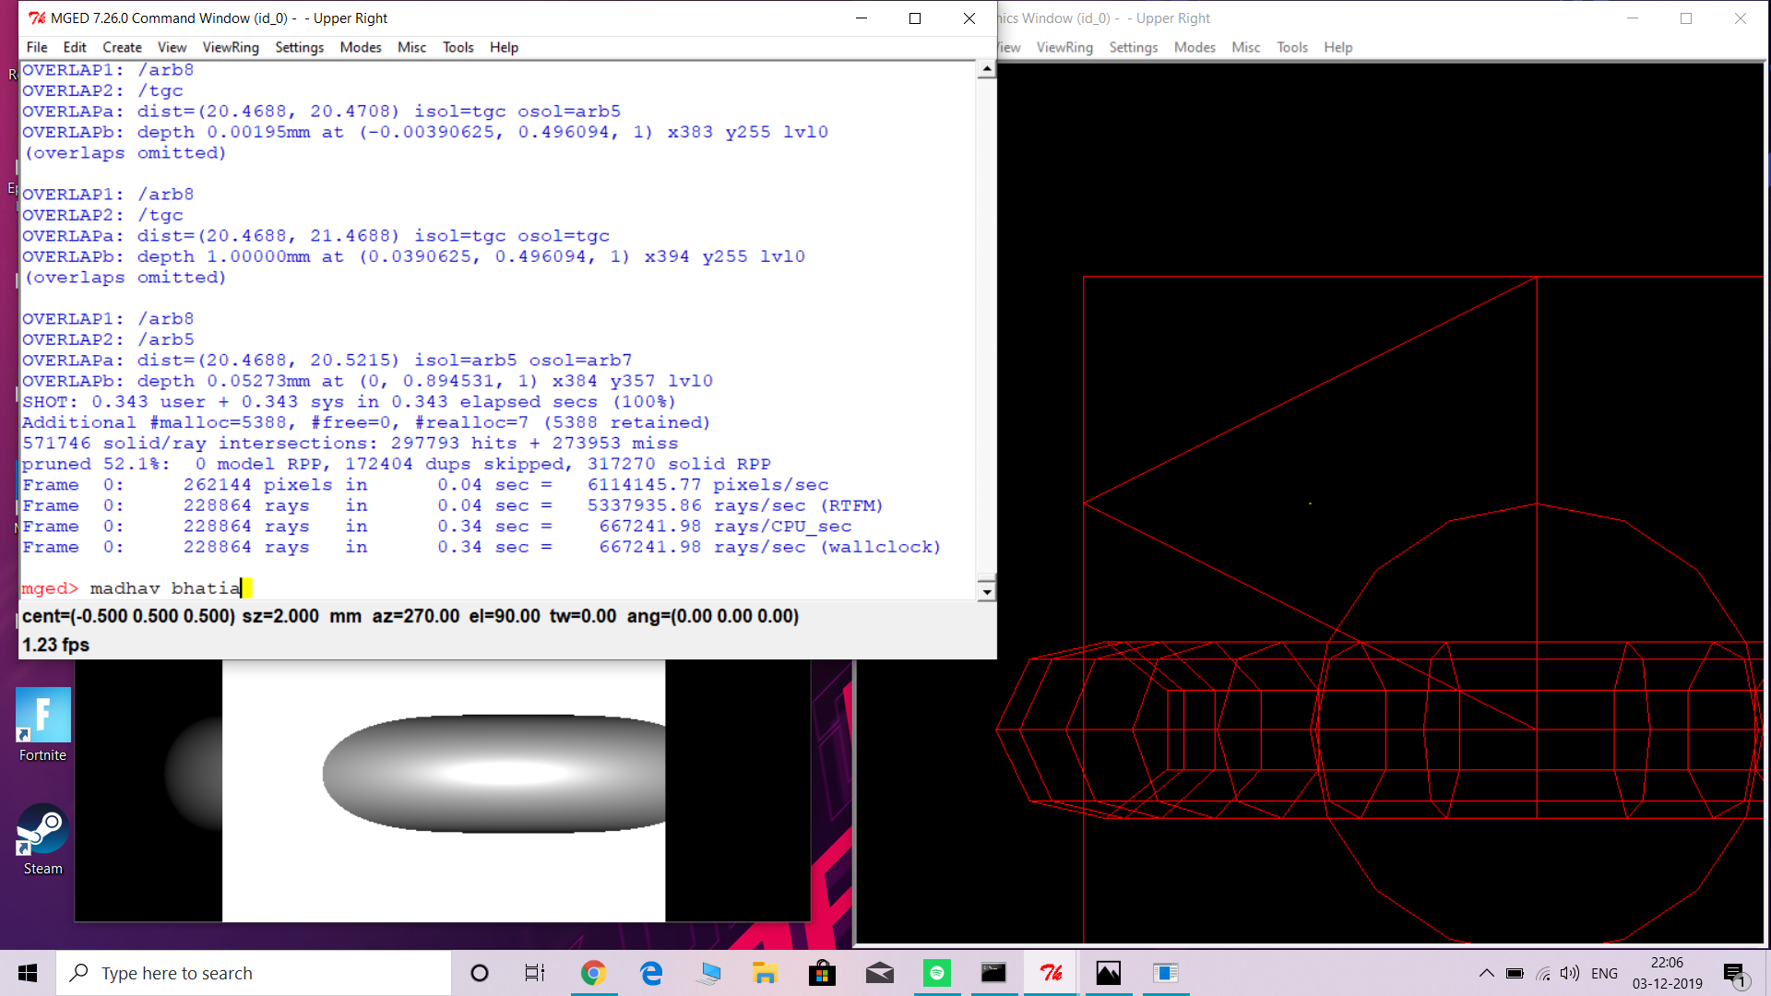This screenshot has width=1771, height=996.
Task: Minimize the Graphics Window
Action: 1633,18
